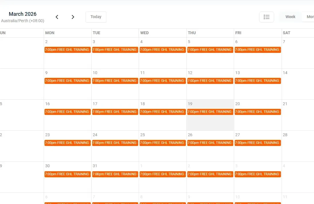The height and width of the screenshot is (204, 314).
Task: Switch to the Month view tab
Action: pos(308,17)
